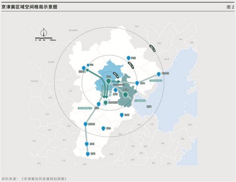The width and height of the screenshot is (236, 182).
Task: Click the teal axis label right of Tianjin
Action: (x=140, y=100)
